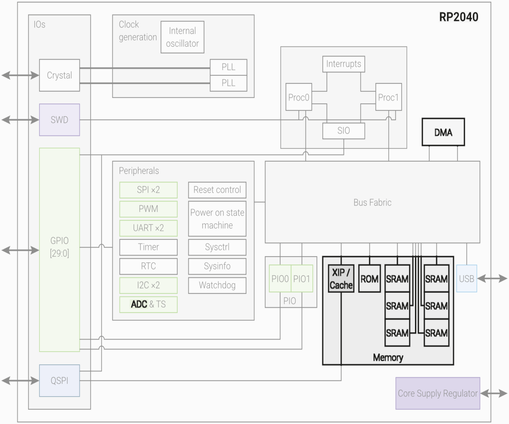Click the Sysinfo block
The image size is (509, 424).
tap(217, 266)
